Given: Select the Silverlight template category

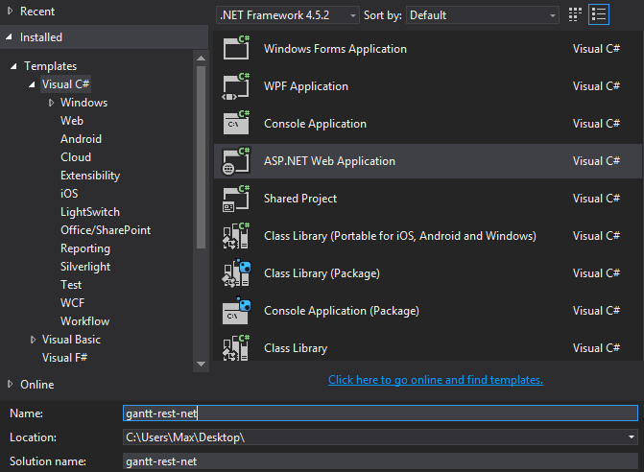Looking at the screenshot, I should click(85, 267).
